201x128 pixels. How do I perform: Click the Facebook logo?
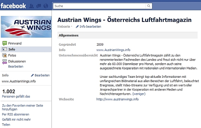click(13, 6)
